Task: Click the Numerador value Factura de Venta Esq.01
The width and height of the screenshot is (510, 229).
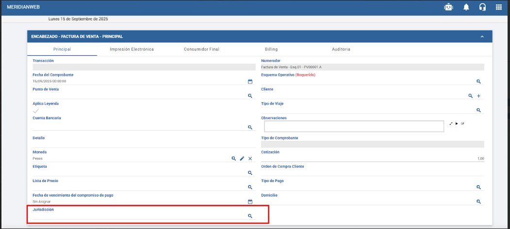Action: [x=291, y=67]
